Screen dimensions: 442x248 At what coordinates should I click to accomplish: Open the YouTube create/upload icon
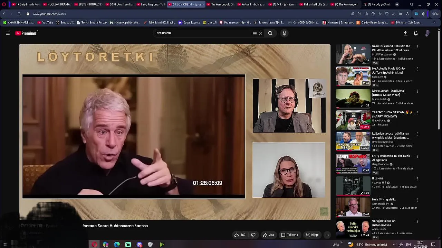pos(405,33)
